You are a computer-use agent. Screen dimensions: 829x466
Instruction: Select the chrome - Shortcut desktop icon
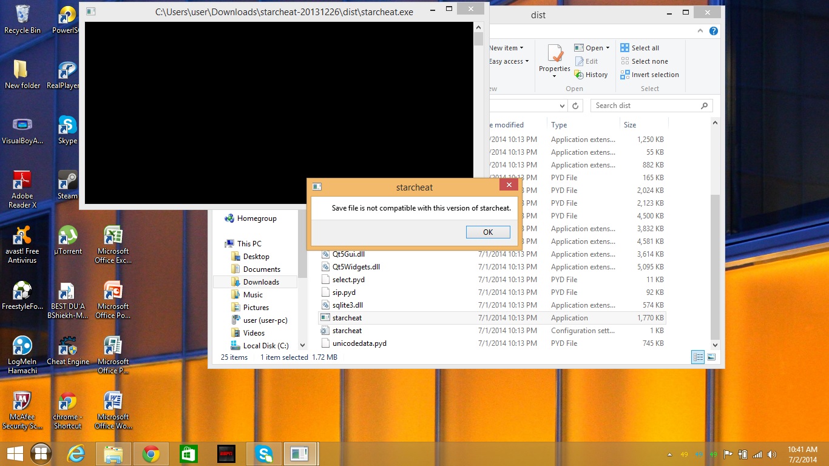point(67,410)
